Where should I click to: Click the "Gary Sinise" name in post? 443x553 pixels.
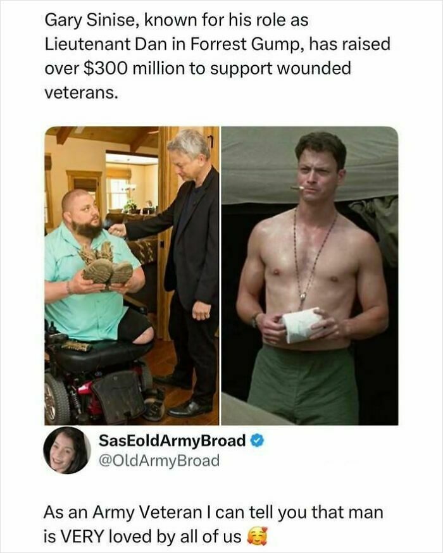click(x=89, y=21)
